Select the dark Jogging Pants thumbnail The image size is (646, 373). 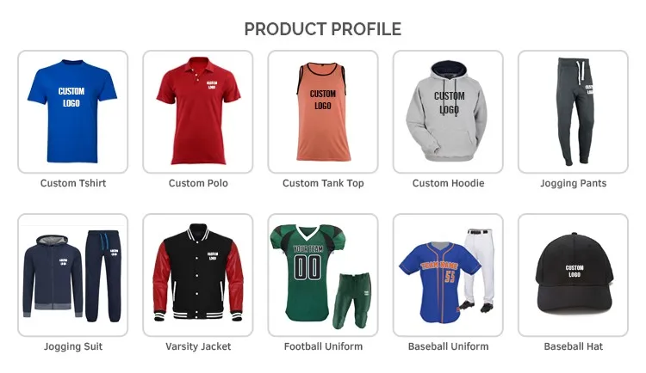tap(573, 112)
